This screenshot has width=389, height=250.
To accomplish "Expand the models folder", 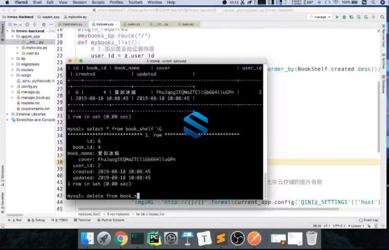I will point(13,70).
